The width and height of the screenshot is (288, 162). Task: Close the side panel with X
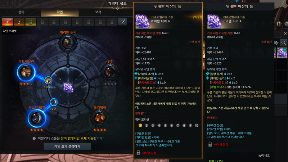pos(285,33)
